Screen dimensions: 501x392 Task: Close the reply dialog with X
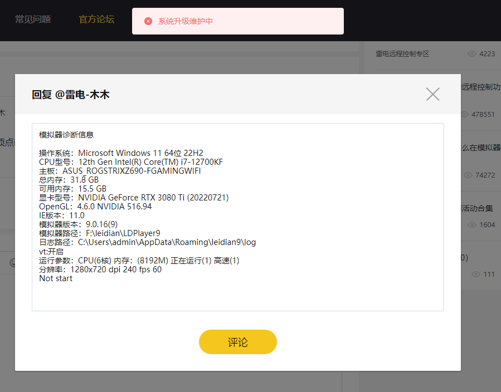click(432, 94)
